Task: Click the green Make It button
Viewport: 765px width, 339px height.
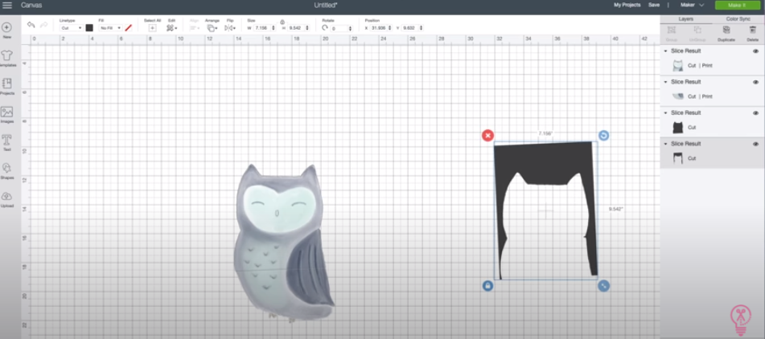Action: pos(737,5)
